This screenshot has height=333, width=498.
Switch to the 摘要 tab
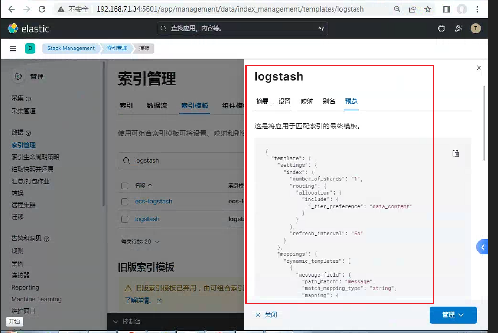coord(262,101)
